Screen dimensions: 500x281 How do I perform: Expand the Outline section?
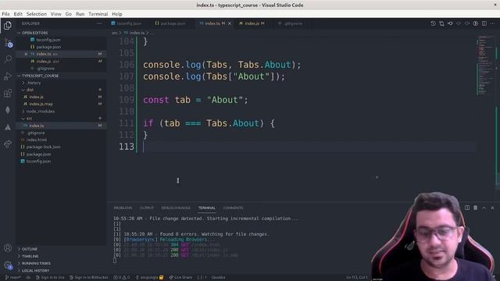pyautogui.click(x=61, y=249)
